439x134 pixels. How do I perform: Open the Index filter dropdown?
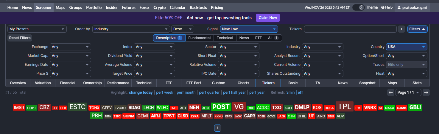click(x=154, y=47)
